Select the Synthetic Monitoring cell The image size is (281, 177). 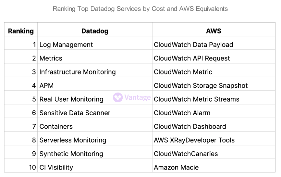71,154
